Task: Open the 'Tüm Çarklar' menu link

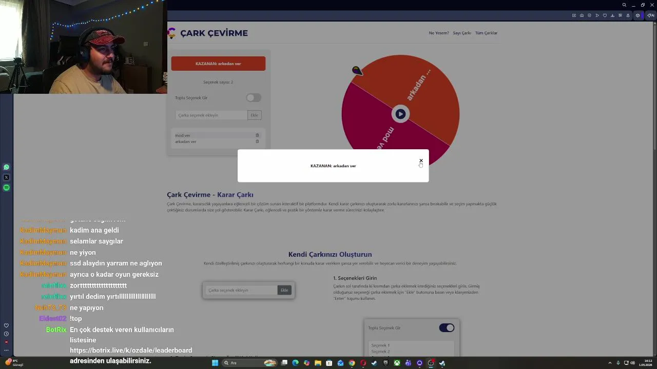Action: 486,33
